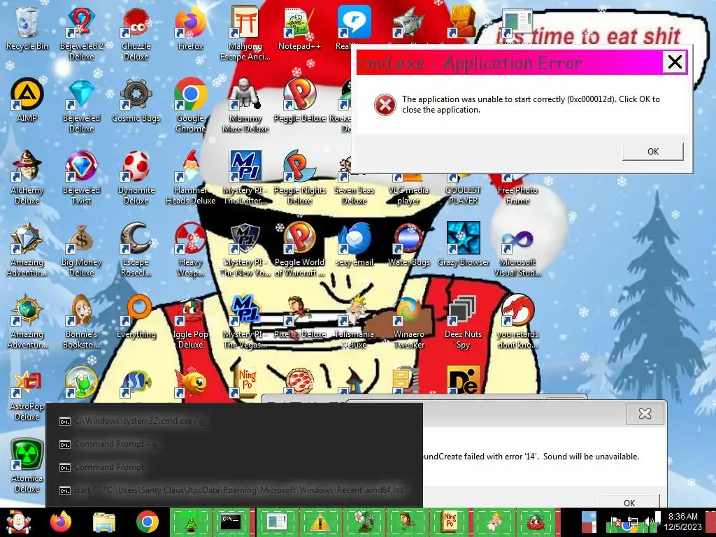716x537 pixels.
Task: Launch Cosmic Bugs shortcut
Action: [x=136, y=101]
